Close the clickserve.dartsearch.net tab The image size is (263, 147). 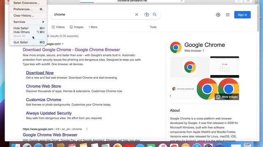182,1
